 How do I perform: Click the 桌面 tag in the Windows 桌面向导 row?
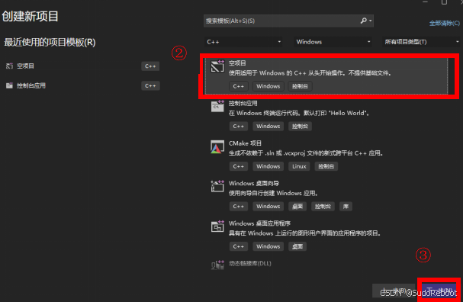pyautogui.click(x=297, y=207)
